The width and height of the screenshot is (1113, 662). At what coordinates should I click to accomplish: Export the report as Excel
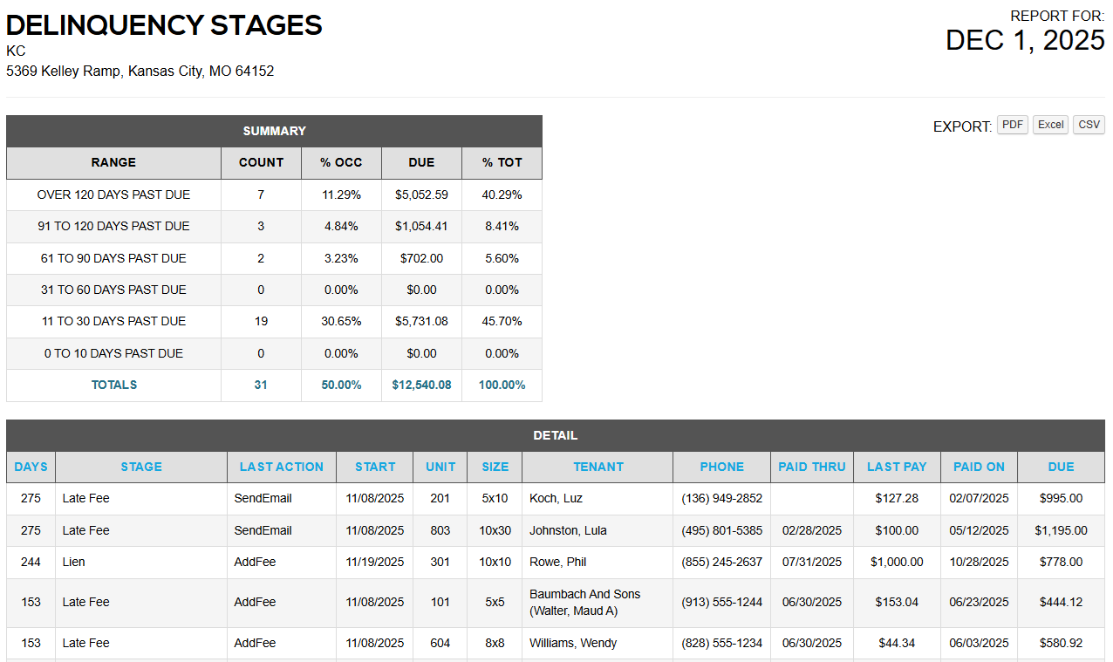(1050, 125)
